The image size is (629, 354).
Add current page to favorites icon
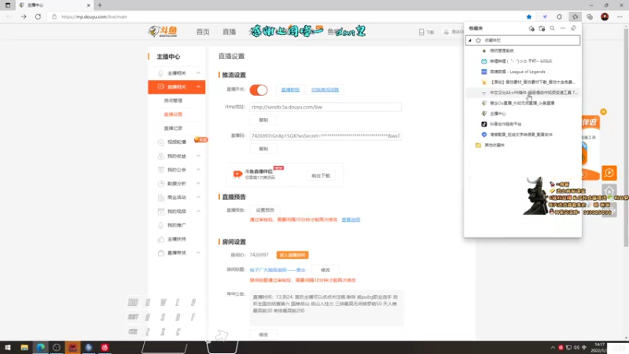click(532, 28)
